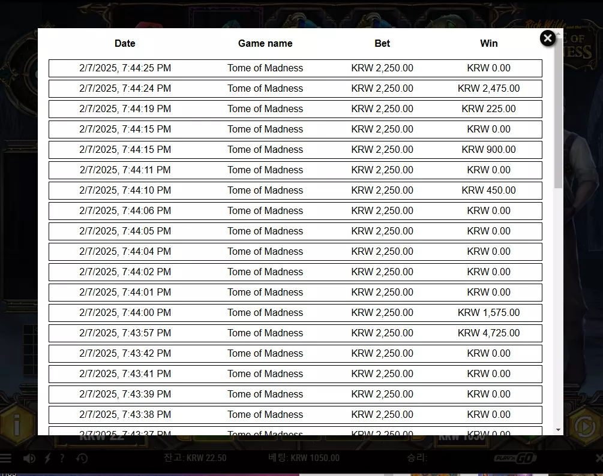This screenshot has width=603, height=476.
Task: Select the 7:44:24 PM history row
Action: (295, 88)
